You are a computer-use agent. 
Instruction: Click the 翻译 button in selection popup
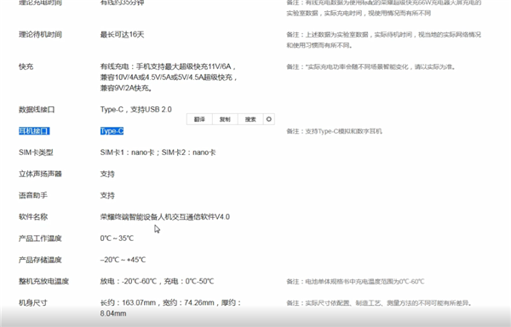(x=199, y=119)
